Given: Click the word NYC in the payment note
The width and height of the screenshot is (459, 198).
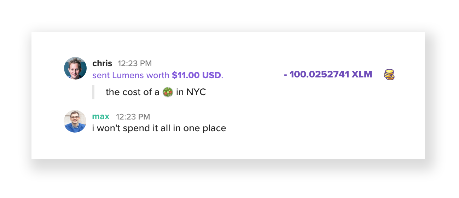Looking at the screenshot, I should click(x=196, y=93).
